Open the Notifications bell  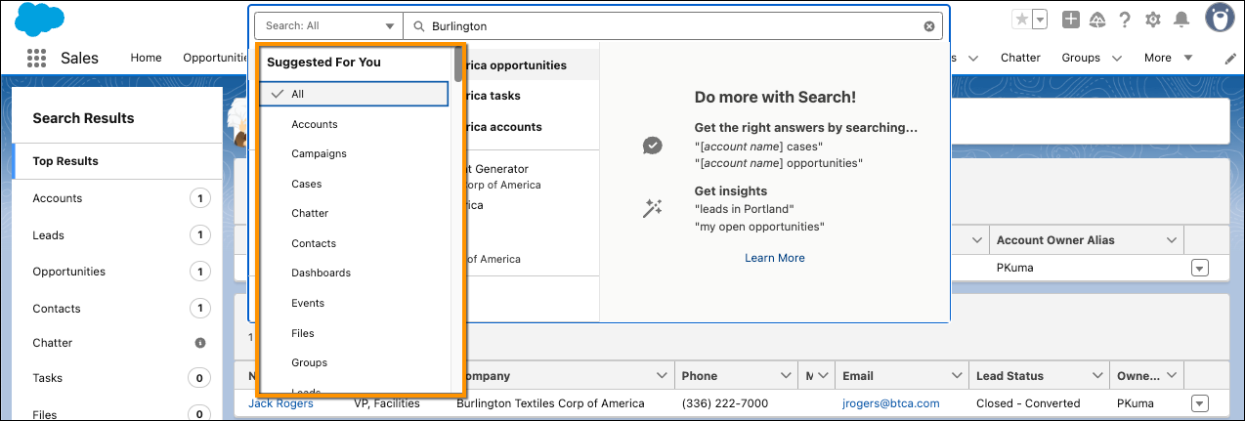(x=1181, y=20)
